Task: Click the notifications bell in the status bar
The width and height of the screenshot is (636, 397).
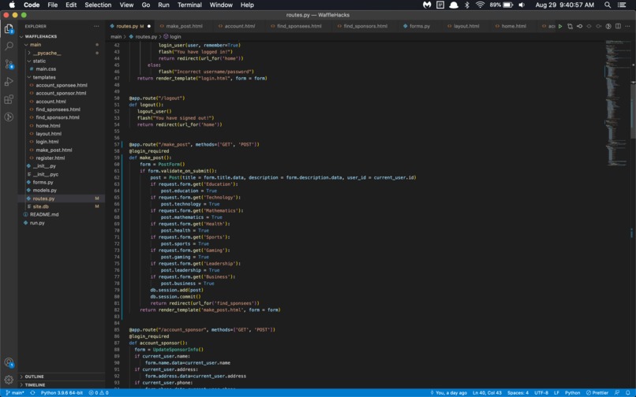Action: point(628,393)
